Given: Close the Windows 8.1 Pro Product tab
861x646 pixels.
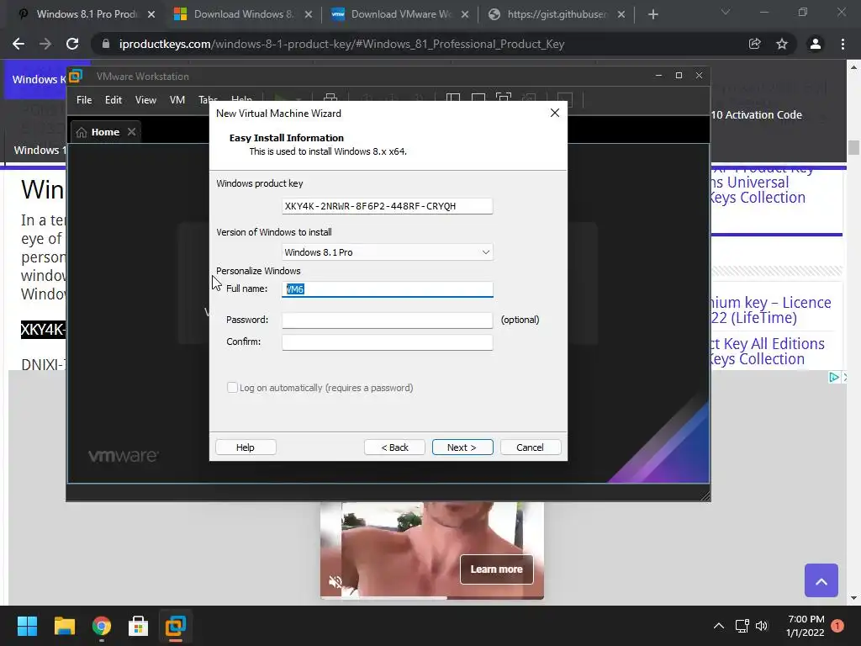Looking at the screenshot, I should (151, 14).
